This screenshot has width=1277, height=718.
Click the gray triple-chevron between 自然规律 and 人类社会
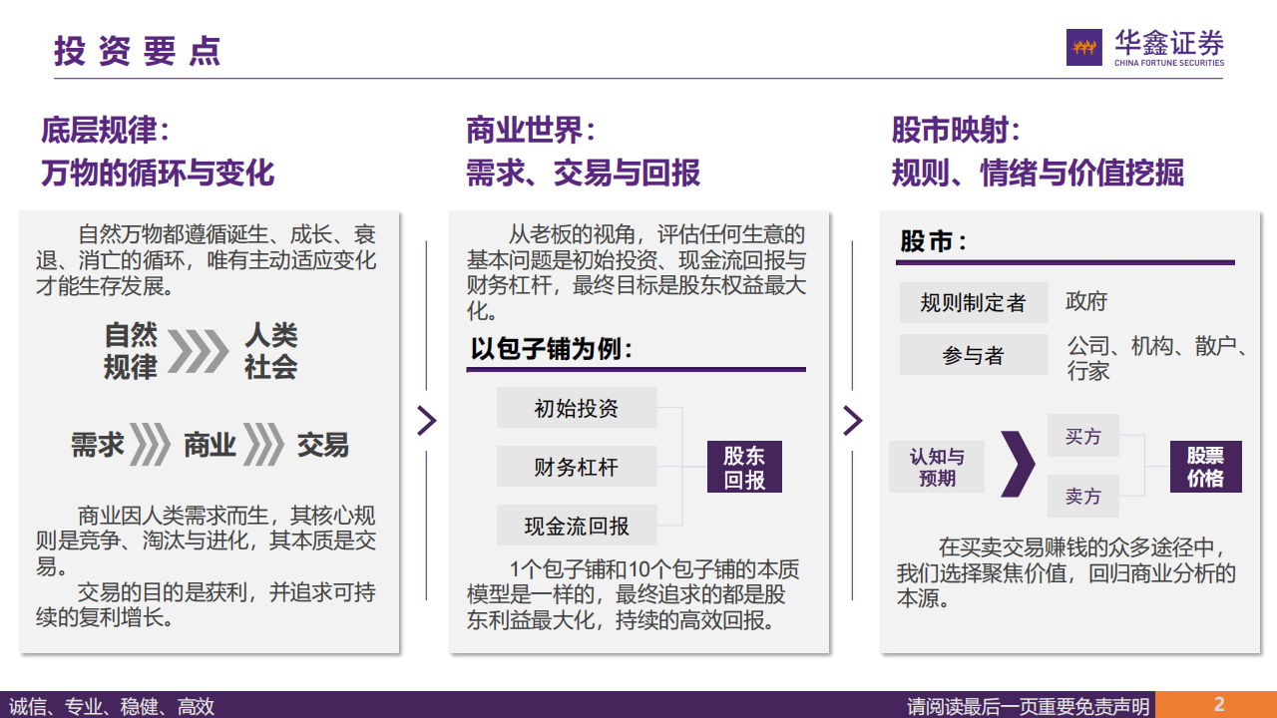[198, 351]
